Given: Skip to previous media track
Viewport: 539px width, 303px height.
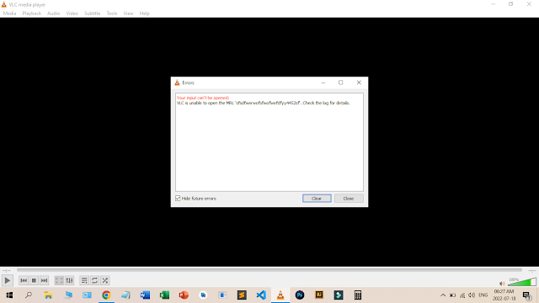Looking at the screenshot, I should (24, 280).
